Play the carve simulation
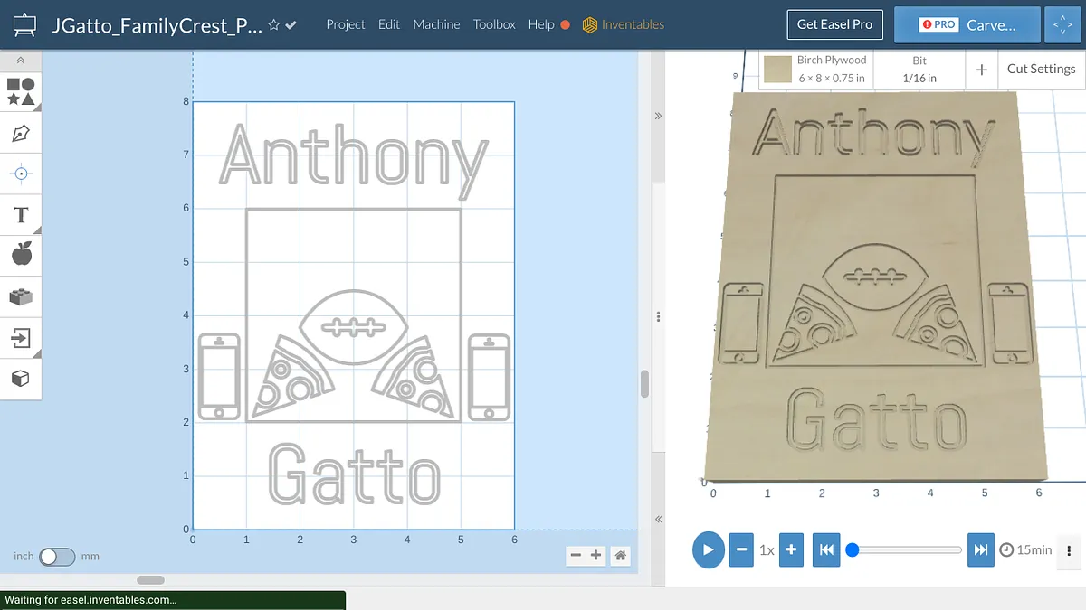The width and height of the screenshot is (1086, 610). pyautogui.click(x=708, y=549)
